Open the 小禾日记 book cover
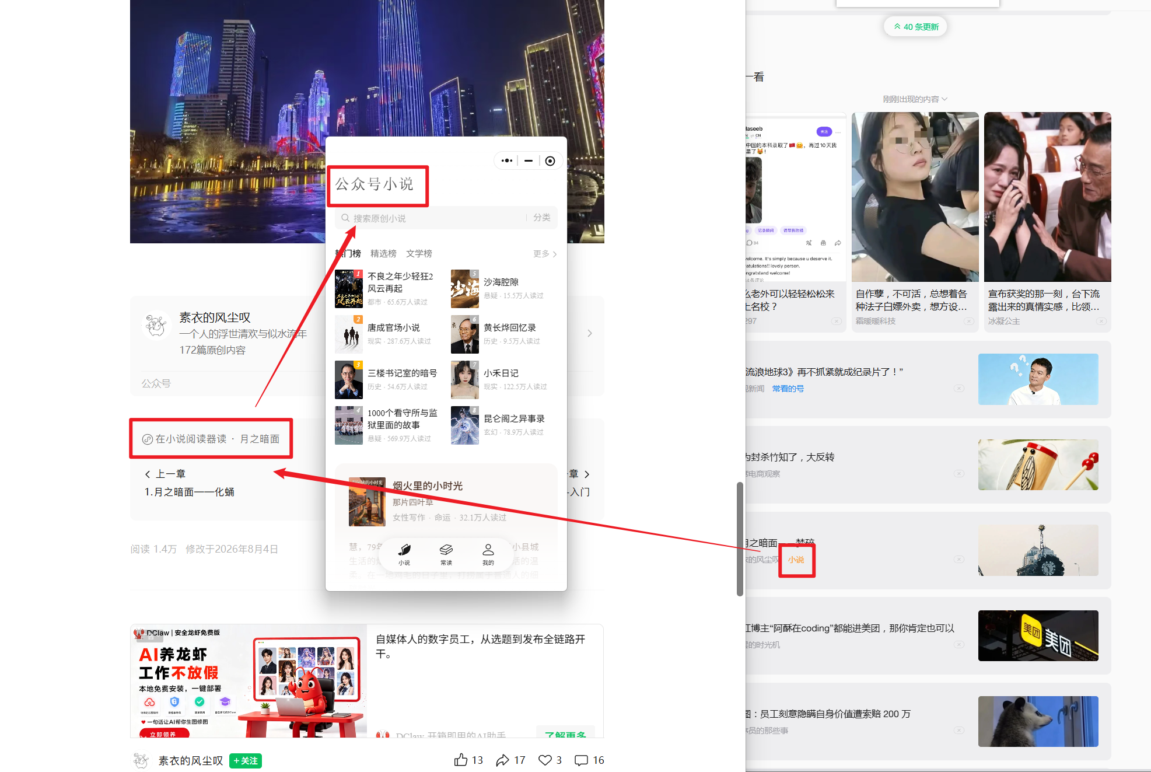 (x=465, y=380)
